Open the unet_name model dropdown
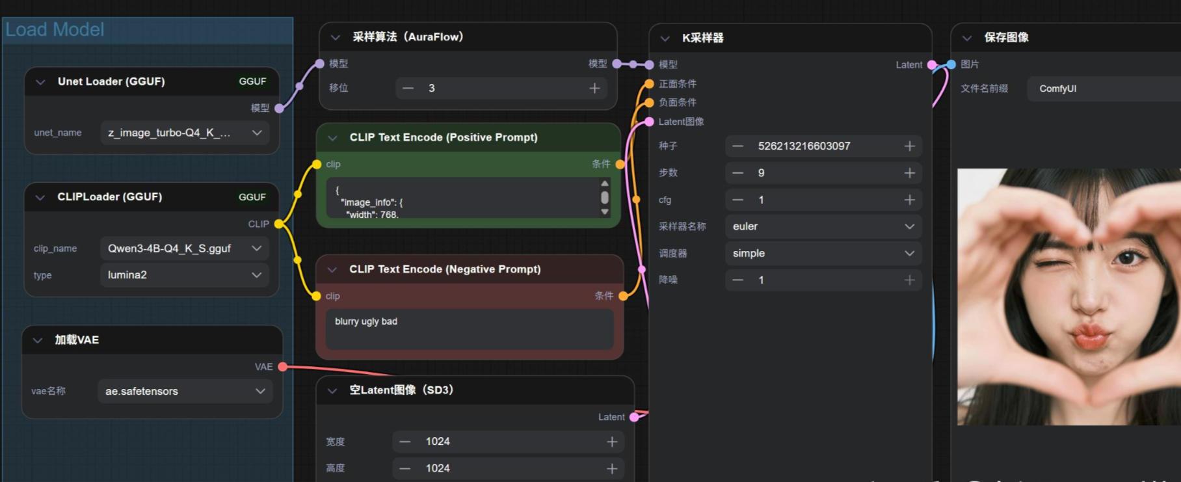The width and height of the screenshot is (1181, 482). point(184,133)
